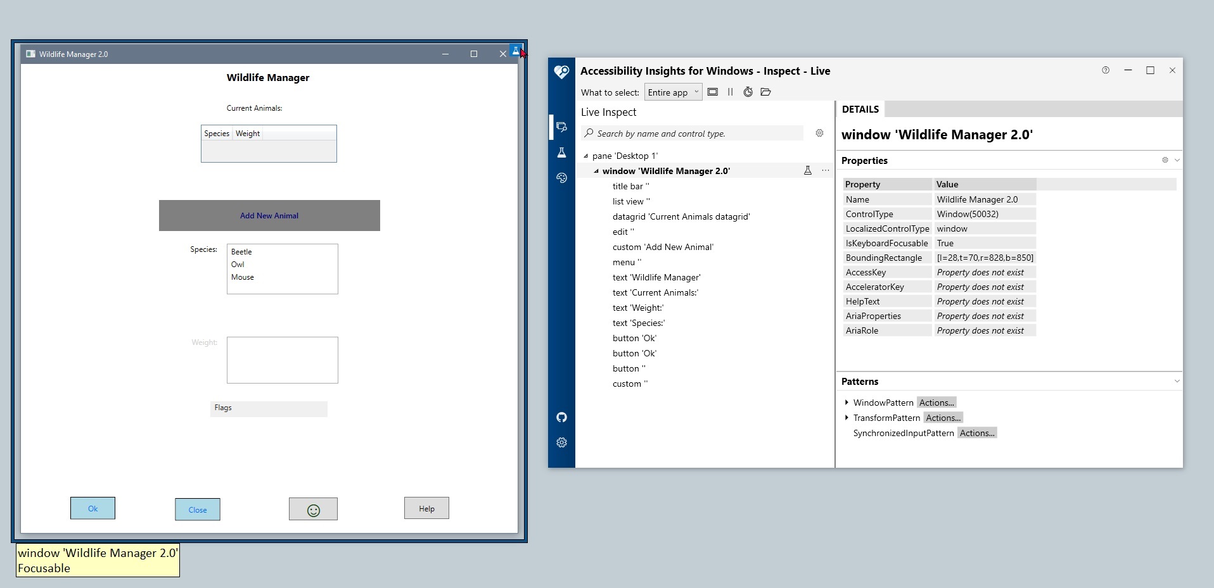Image resolution: width=1214 pixels, height=588 pixels.
Task: Open the 'What to select' Entire app dropdown
Action: (x=673, y=92)
